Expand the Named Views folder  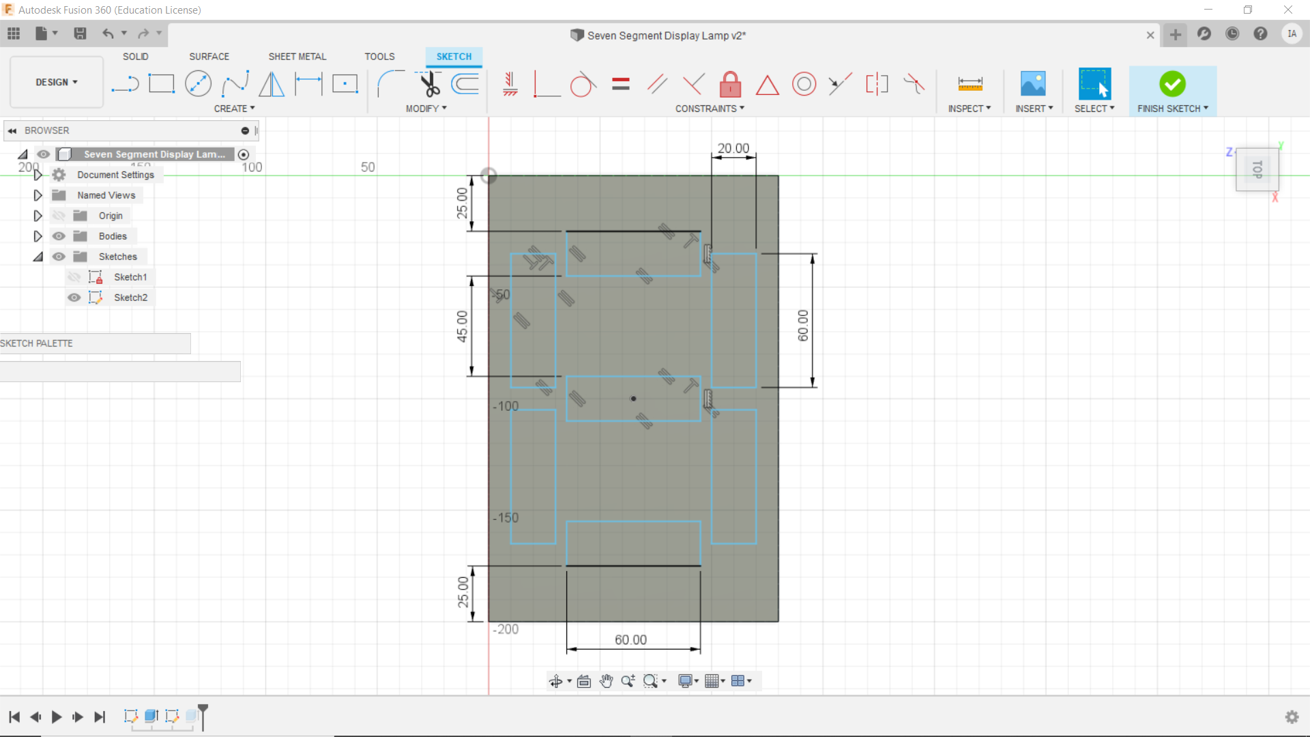pyautogui.click(x=38, y=195)
